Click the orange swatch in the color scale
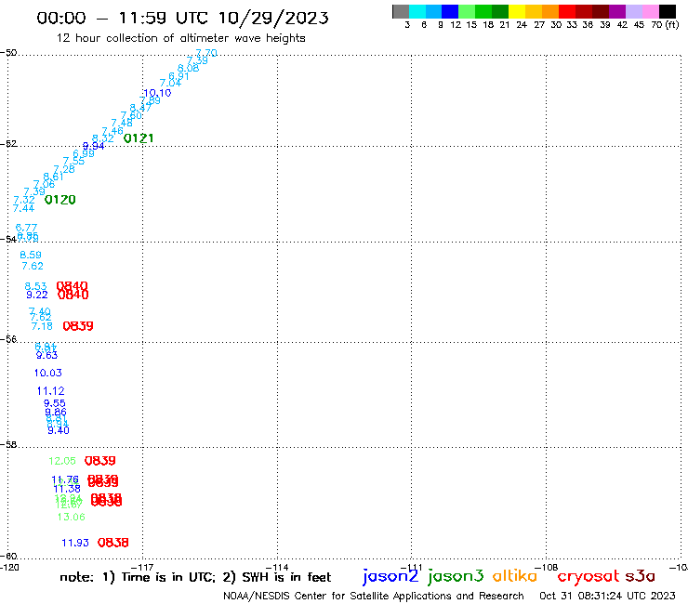 549,11
